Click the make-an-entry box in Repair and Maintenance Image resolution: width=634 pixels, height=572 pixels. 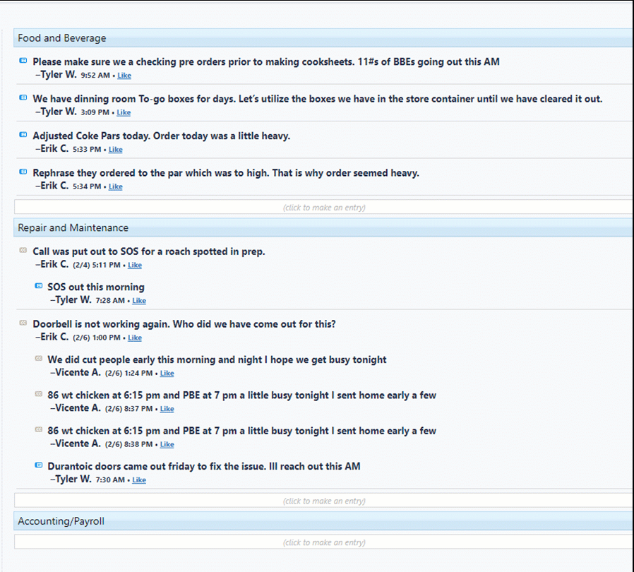(x=324, y=500)
